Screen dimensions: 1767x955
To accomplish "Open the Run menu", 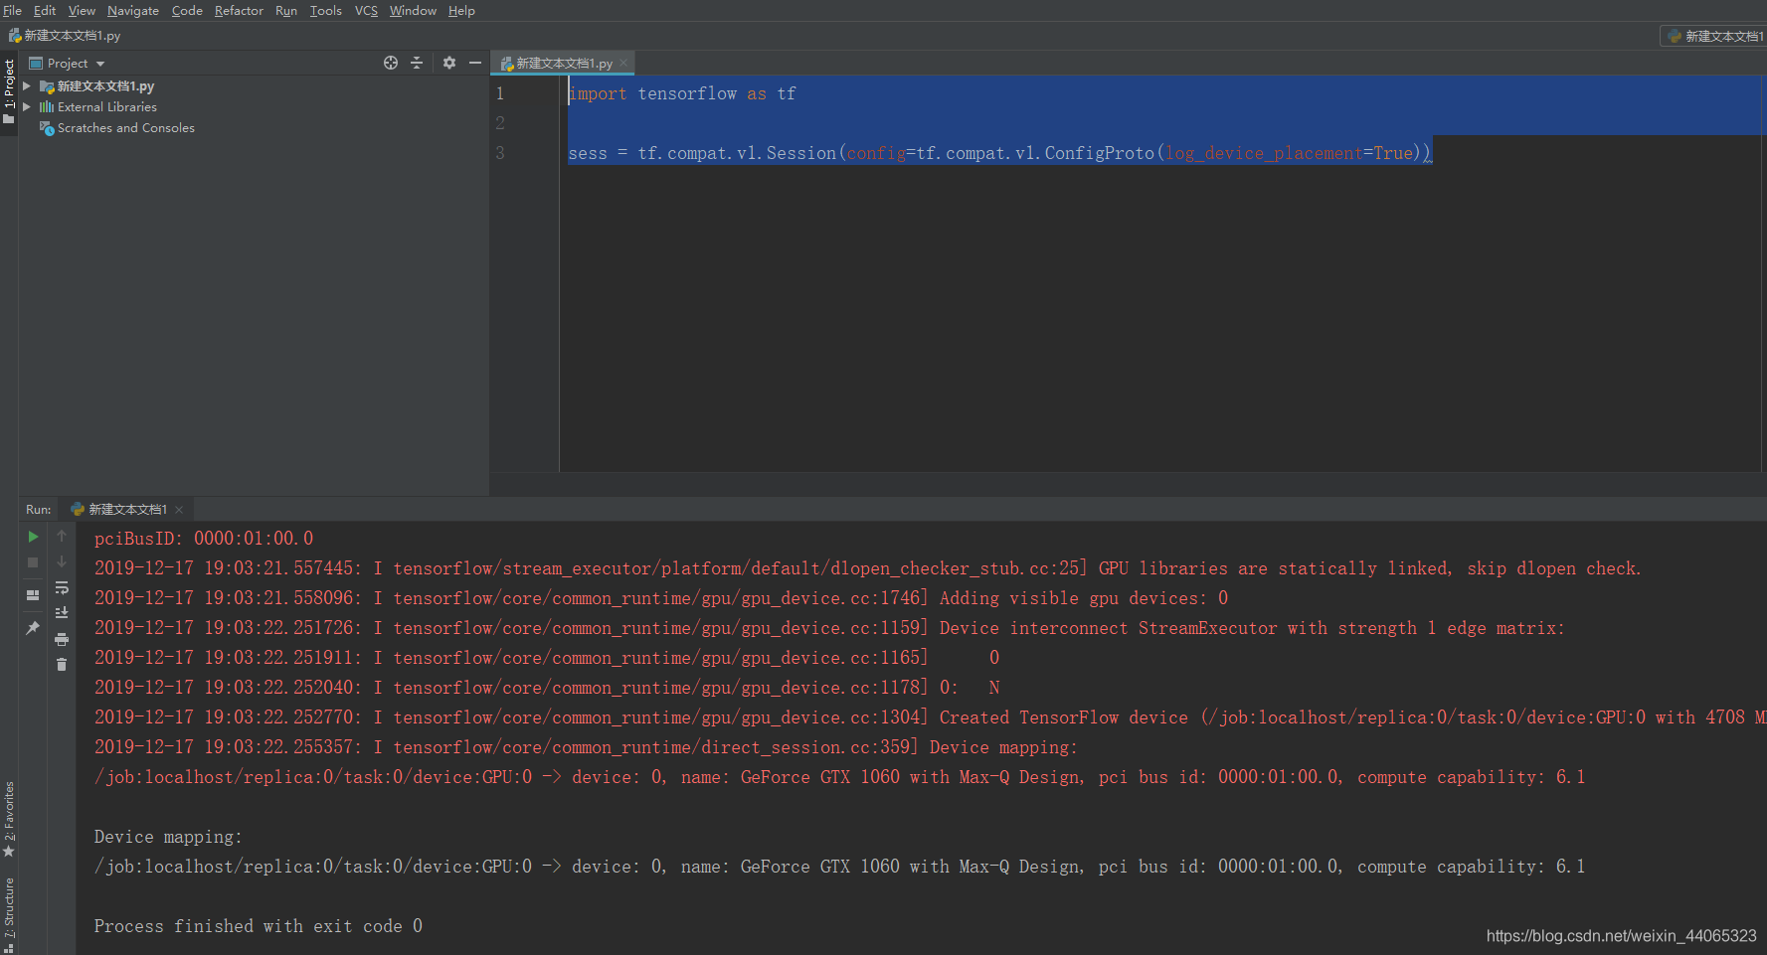I will [x=286, y=10].
